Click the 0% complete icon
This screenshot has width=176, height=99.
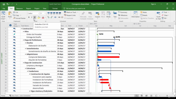click(48, 13)
